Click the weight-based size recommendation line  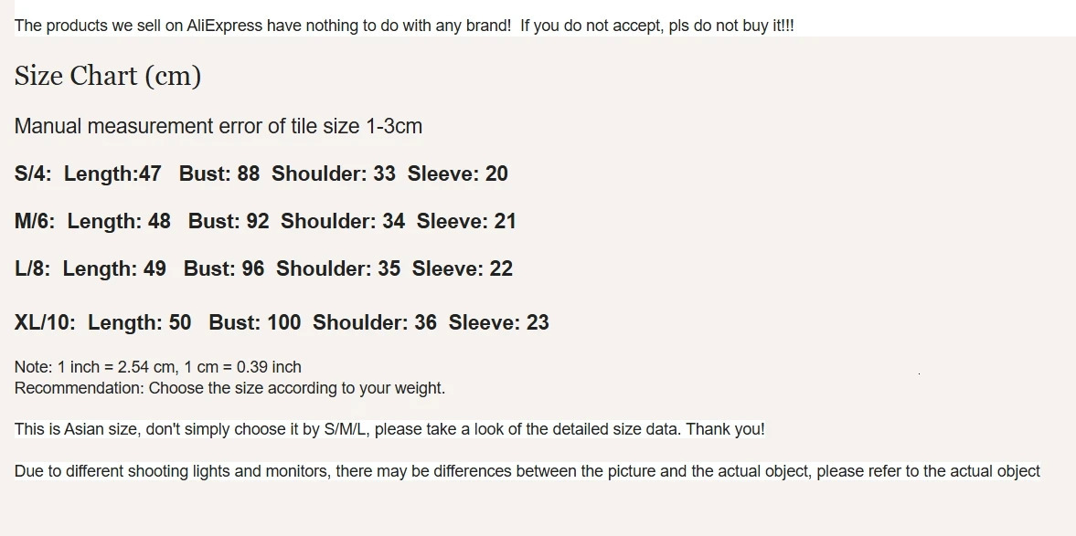tap(229, 388)
